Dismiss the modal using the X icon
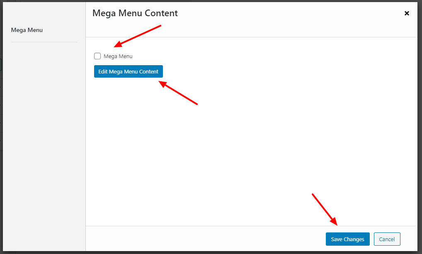This screenshot has width=422, height=254. coord(407,13)
